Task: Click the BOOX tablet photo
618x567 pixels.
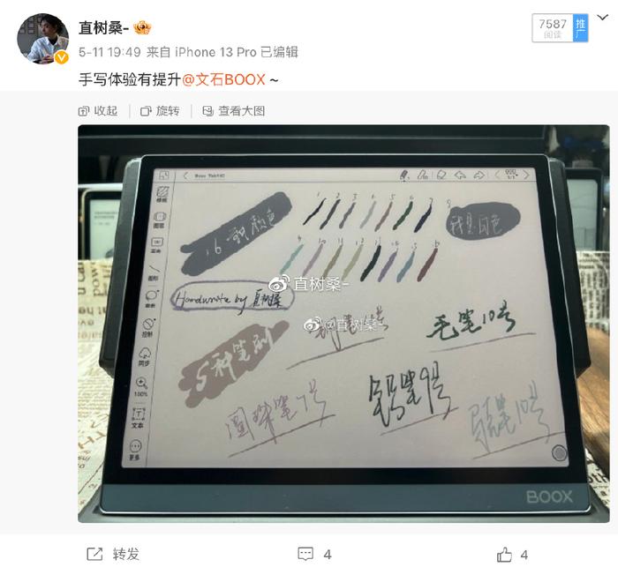Action: coord(343,324)
